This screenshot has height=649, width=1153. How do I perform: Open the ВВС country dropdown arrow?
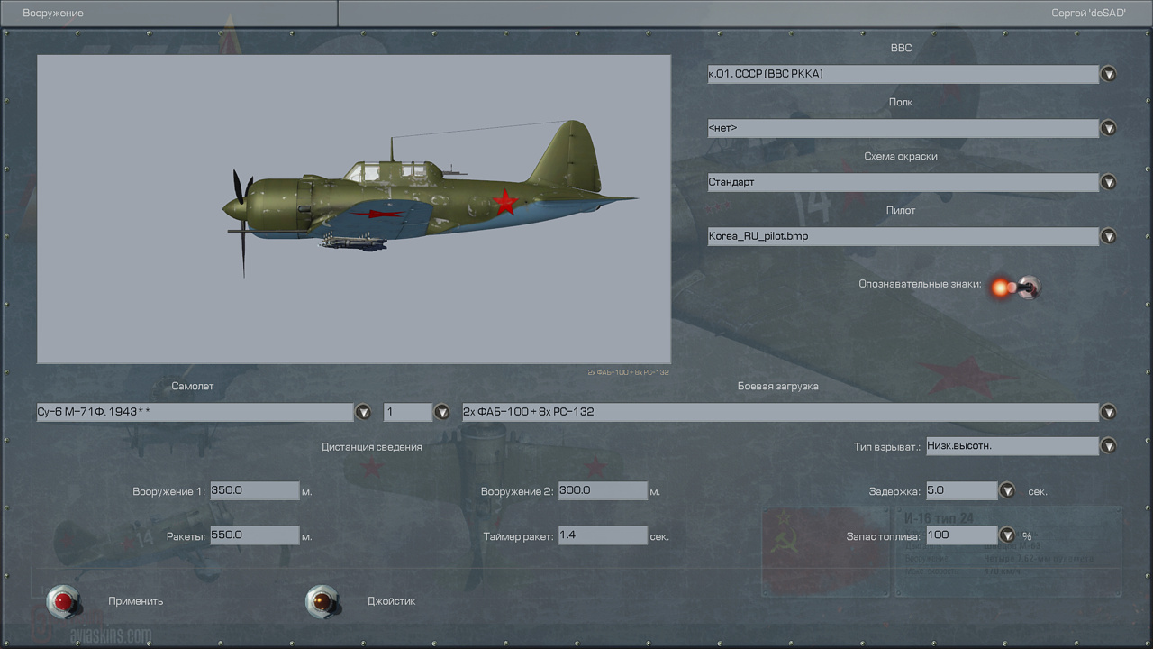coord(1108,74)
